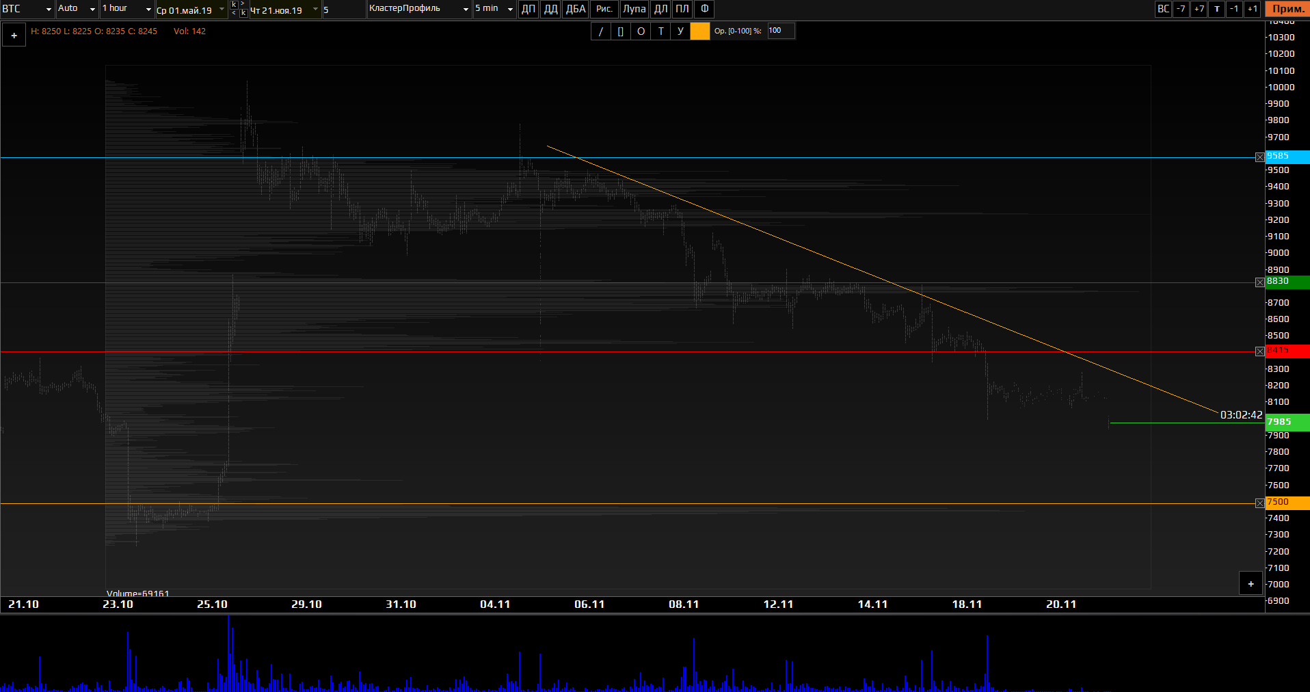Select the line drawing tool
Screen dimensions: 1310x692
(600, 31)
